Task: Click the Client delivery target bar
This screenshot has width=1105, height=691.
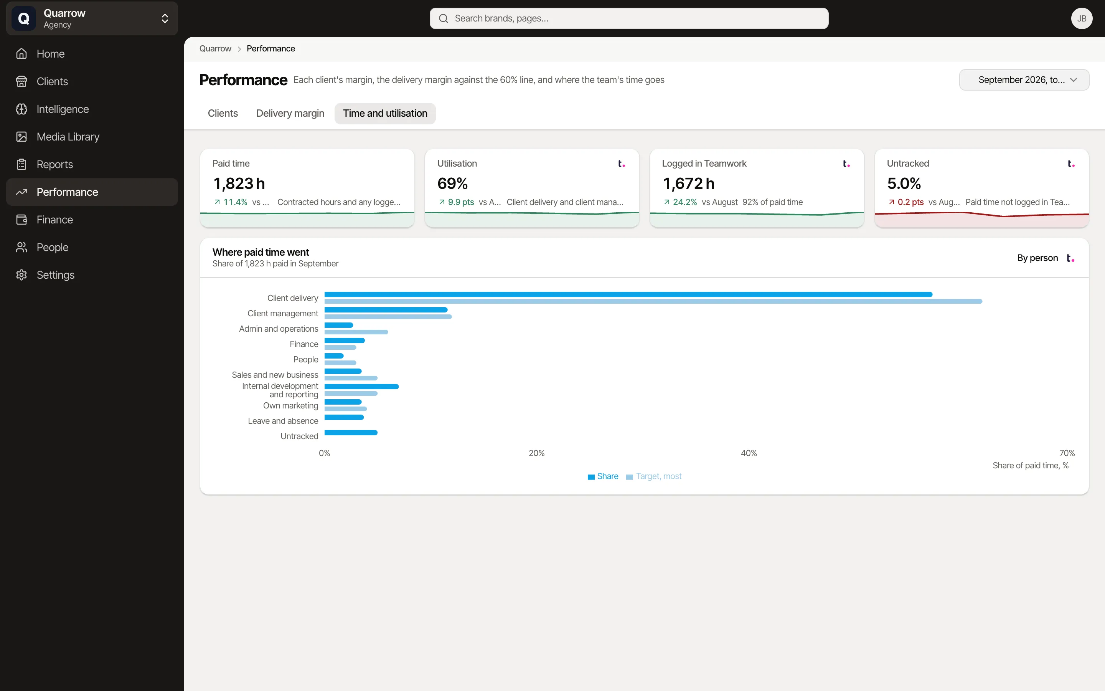Action: coord(653,302)
